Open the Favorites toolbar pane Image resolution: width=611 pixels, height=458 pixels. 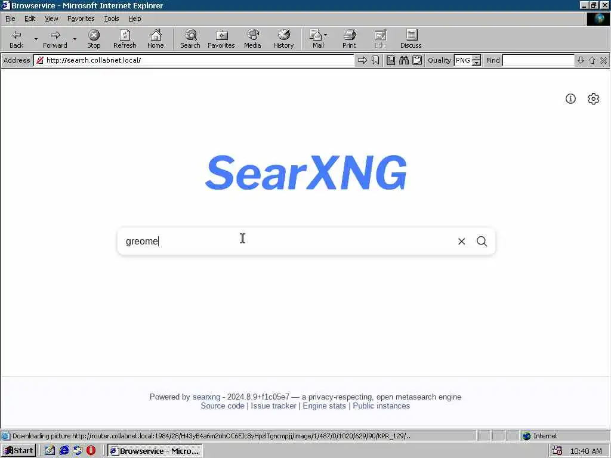[221, 39]
